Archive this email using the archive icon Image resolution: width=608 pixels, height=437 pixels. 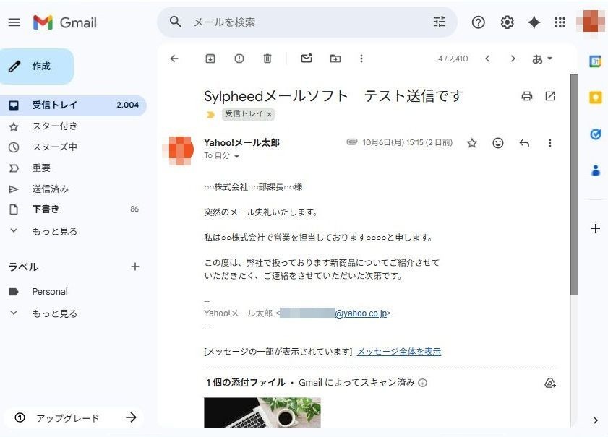point(210,59)
